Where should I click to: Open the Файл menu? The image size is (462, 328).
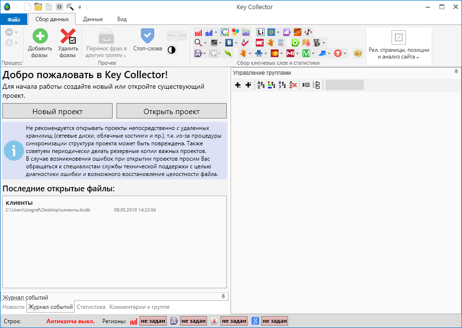tap(14, 20)
